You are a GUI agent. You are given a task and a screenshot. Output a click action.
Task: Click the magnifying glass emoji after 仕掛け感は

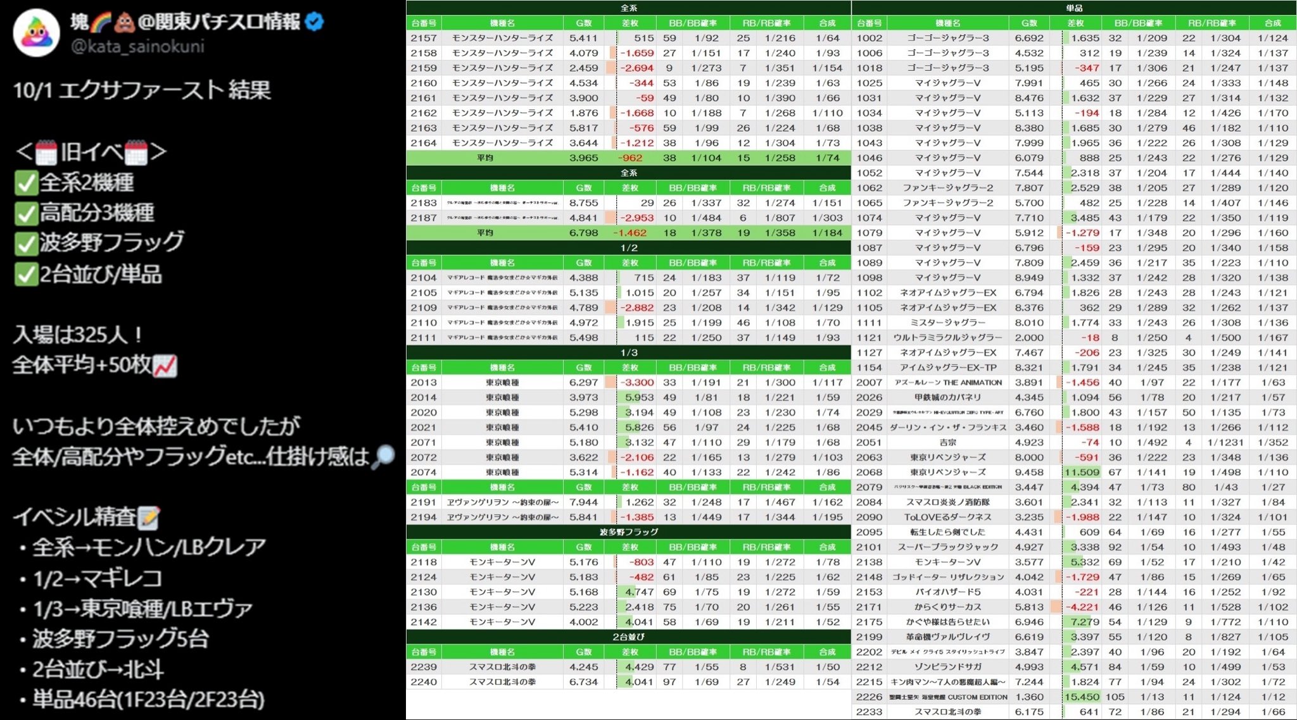(x=383, y=457)
